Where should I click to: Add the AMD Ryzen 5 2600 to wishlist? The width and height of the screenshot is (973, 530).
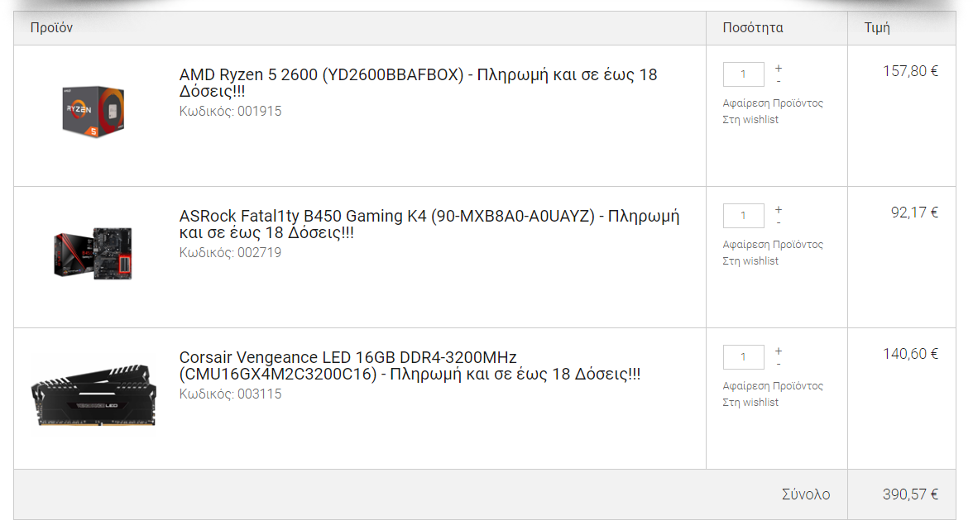coord(750,120)
